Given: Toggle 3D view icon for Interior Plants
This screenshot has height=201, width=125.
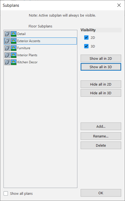Looking at the screenshot, I should coord(14,55).
